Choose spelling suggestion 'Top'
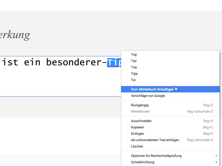The image size is (222, 166). pos(170,55)
